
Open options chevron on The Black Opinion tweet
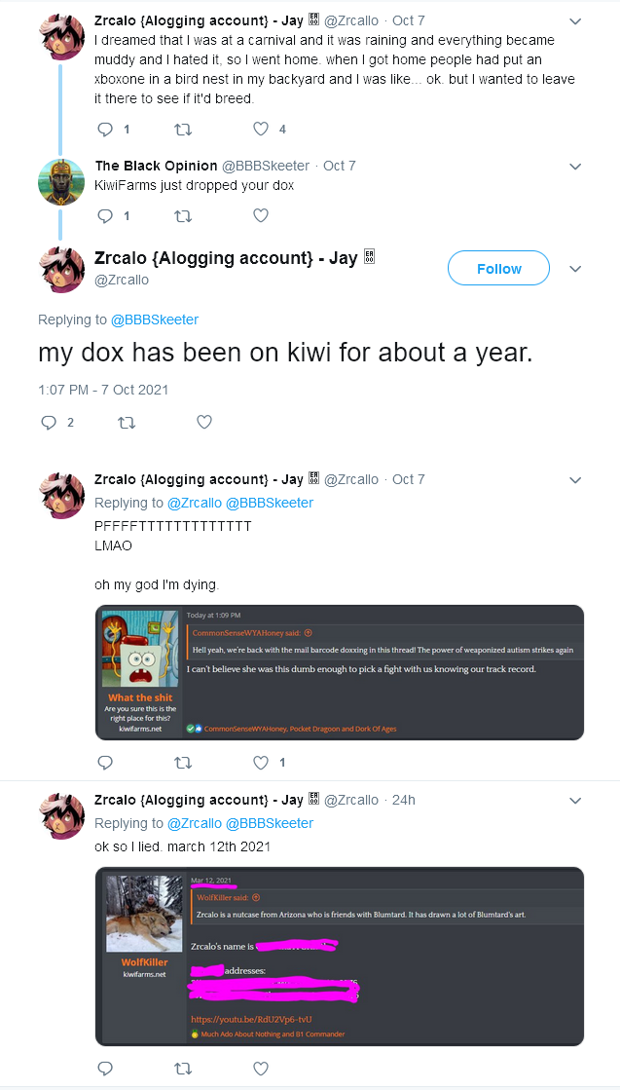click(x=575, y=167)
